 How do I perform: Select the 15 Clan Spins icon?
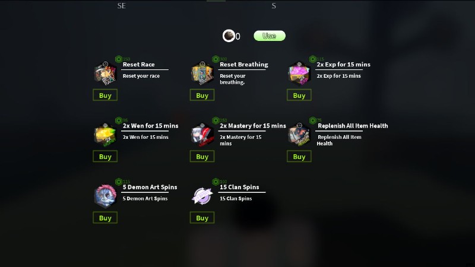(x=202, y=196)
